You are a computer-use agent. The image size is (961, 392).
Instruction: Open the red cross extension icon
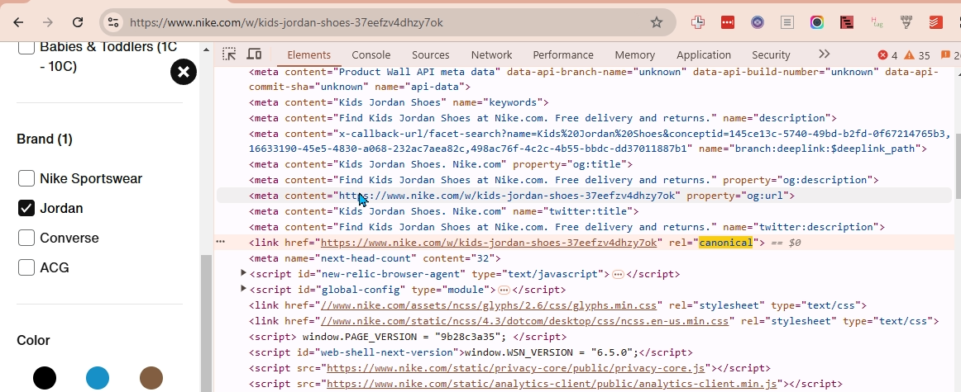tap(697, 22)
